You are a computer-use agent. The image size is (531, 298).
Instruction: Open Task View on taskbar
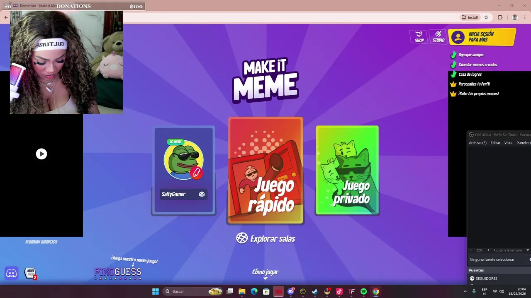click(230, 291)
